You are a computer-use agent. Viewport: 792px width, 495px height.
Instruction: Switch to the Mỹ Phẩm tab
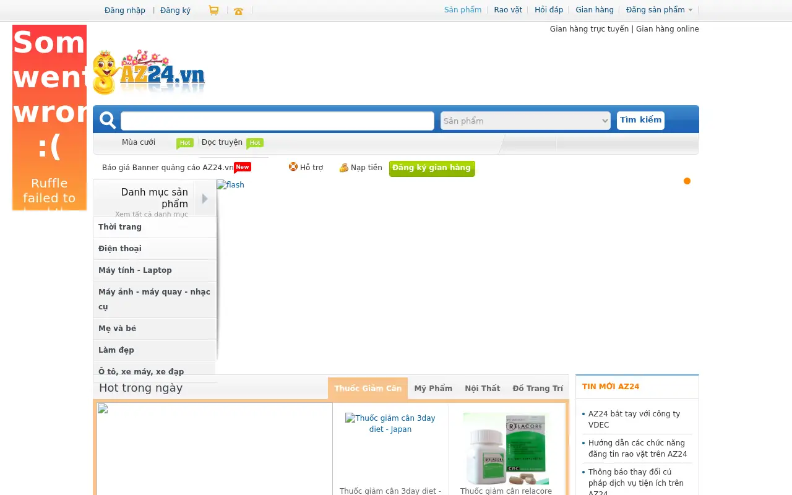tap(433, 389)
